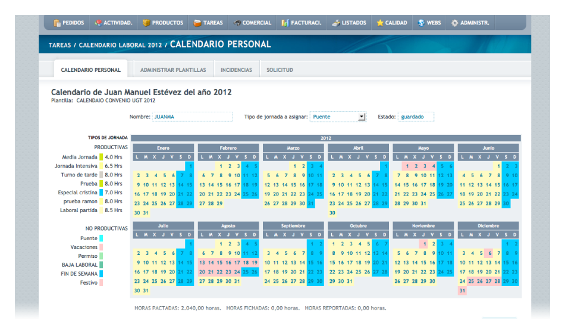
Task: Click the Octubre month header
Action: point(358,226)
